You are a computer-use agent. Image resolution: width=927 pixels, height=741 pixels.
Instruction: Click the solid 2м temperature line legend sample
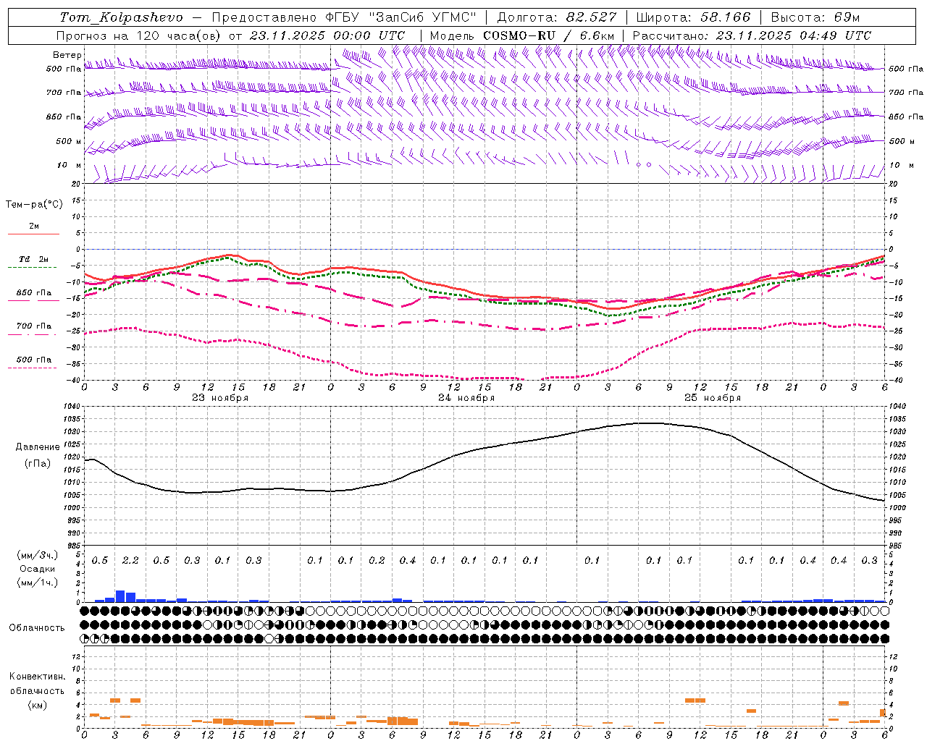click(33, 234)
